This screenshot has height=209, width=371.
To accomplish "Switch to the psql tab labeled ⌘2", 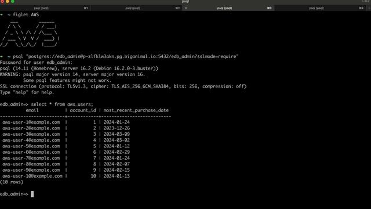I will click(137, 8).
